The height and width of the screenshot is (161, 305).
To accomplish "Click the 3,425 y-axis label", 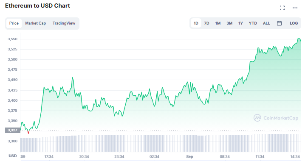I will [x=12, y=90].
